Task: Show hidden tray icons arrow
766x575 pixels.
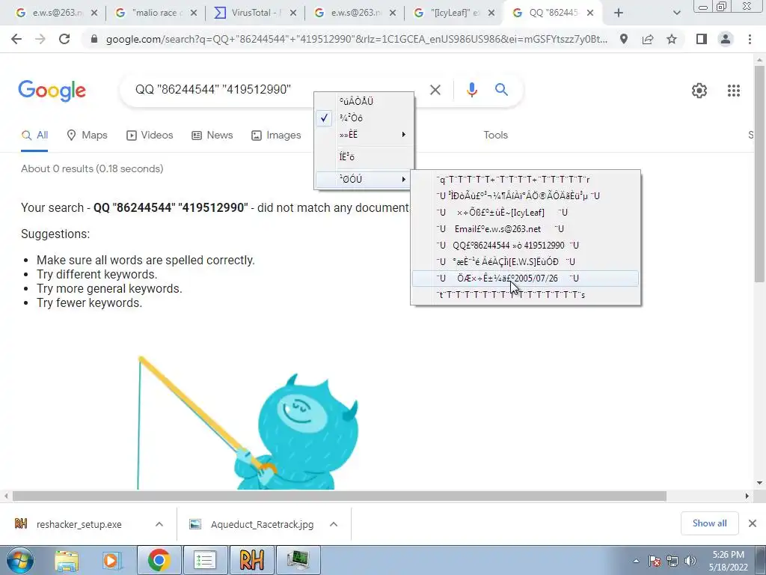Action: click(636, 561)
